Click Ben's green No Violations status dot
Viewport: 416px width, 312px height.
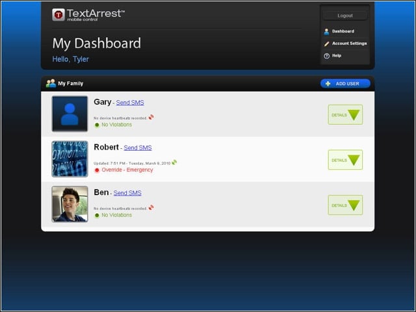(x=97, y=215)
